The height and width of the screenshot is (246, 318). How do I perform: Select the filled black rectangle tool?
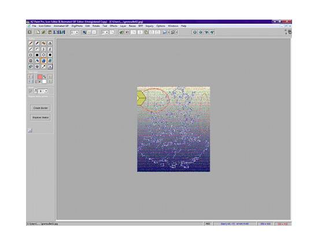coord(37,55)
